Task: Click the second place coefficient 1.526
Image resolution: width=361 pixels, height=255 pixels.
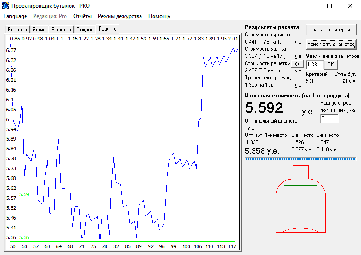Action: [x=297, y=142]
